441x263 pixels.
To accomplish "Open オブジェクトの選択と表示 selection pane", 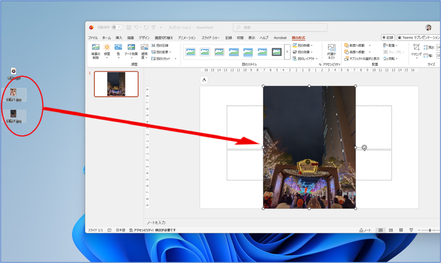I will pyautogui.click(x=347, y=59).
